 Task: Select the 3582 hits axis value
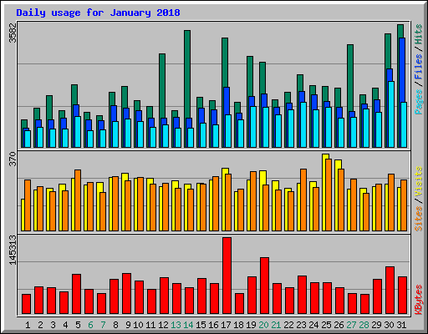click(x=13, y=33)
